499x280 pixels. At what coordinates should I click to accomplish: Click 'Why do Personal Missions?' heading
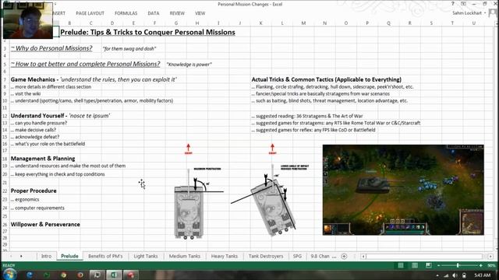point(51,48)
